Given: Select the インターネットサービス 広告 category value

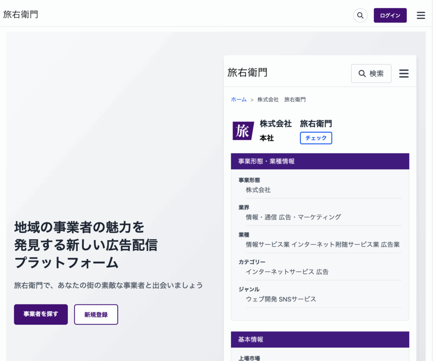Looking at the screenshot, I should [287, 271].
